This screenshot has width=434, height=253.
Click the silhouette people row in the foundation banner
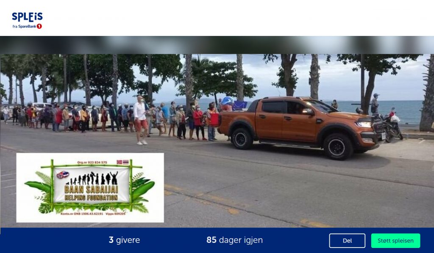point(92,179)
